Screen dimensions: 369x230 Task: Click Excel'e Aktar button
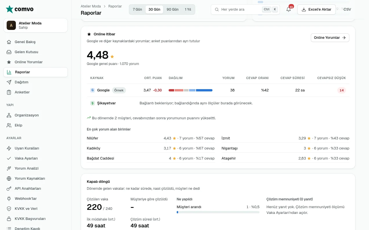[x=317, y=9]
